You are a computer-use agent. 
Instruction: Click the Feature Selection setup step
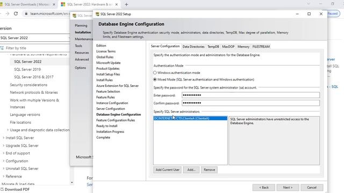point(108,92)
